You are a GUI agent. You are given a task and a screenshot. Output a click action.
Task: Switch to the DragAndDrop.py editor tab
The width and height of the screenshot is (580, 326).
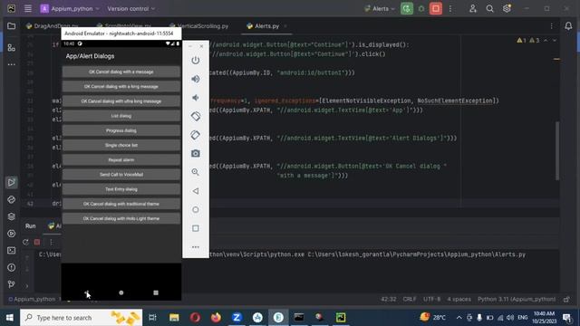point(52,26)
